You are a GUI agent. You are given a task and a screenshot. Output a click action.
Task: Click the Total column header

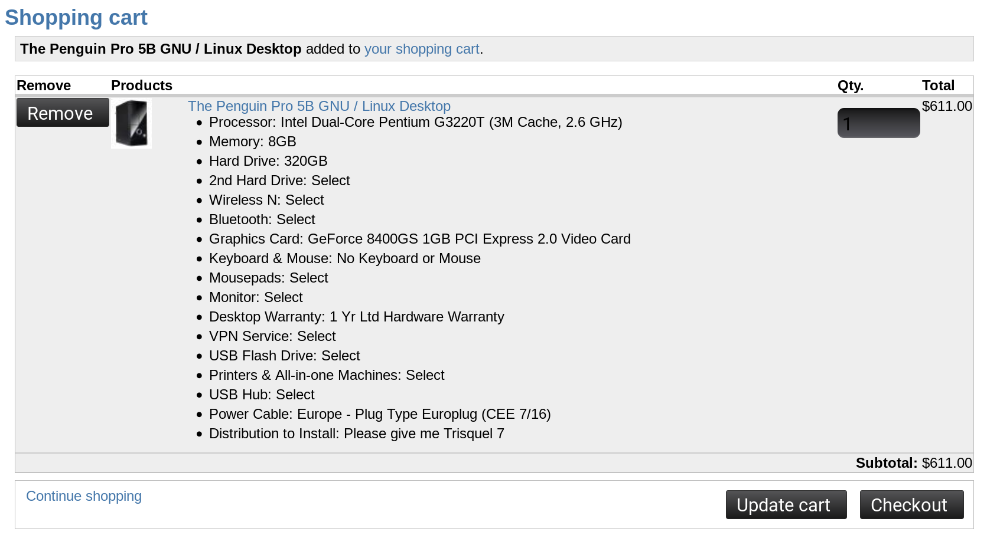938,86
